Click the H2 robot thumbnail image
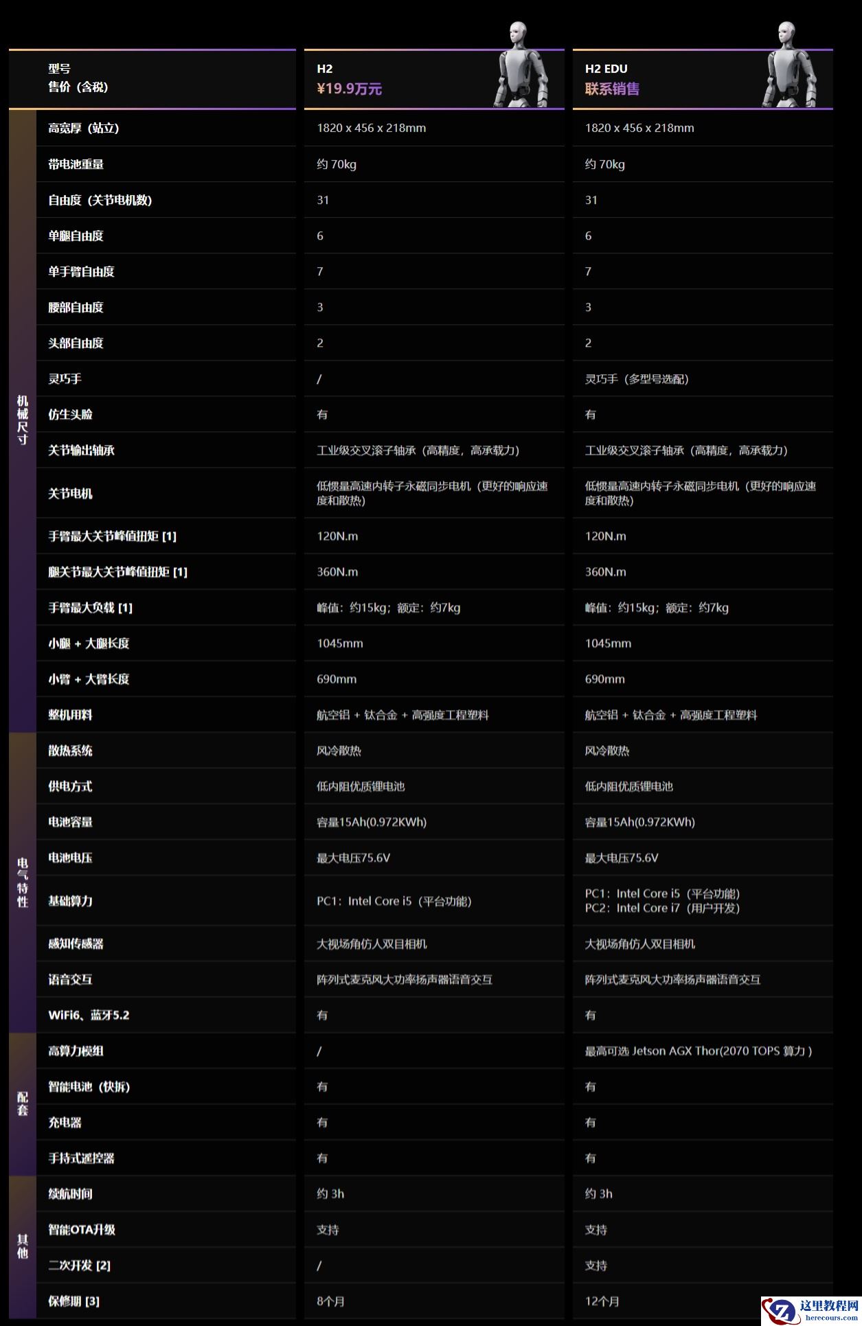Screen dimensions: 862x1326 pyautogui.click(x=522, y=64)
